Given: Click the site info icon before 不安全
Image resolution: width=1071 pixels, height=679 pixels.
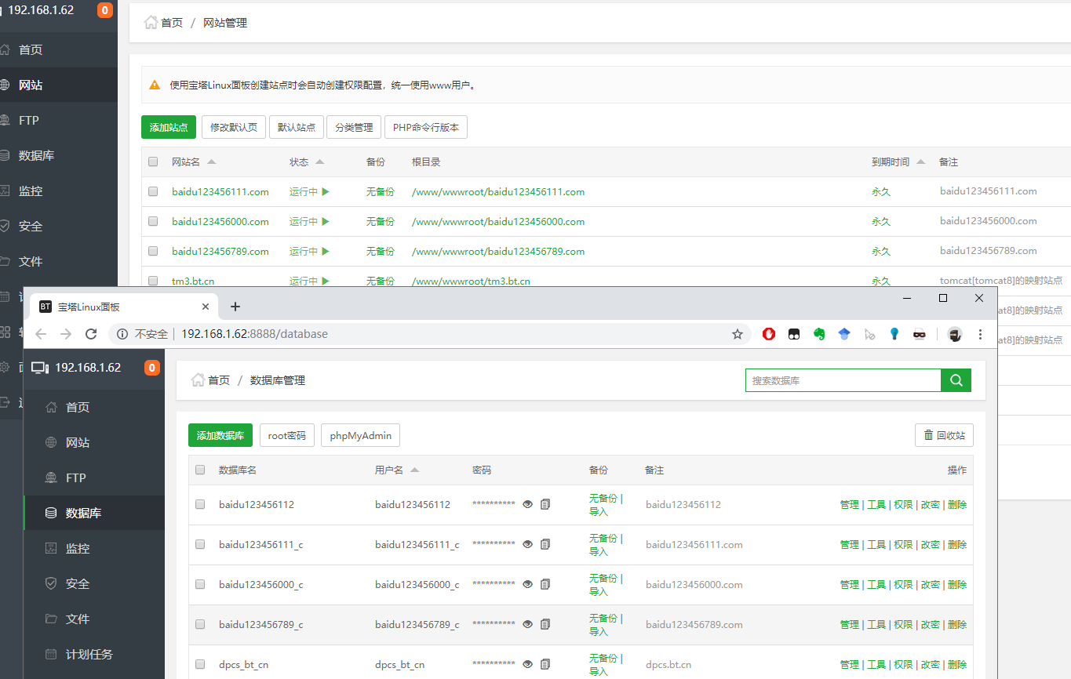Looking at the screenshot, I should point(122,334).
